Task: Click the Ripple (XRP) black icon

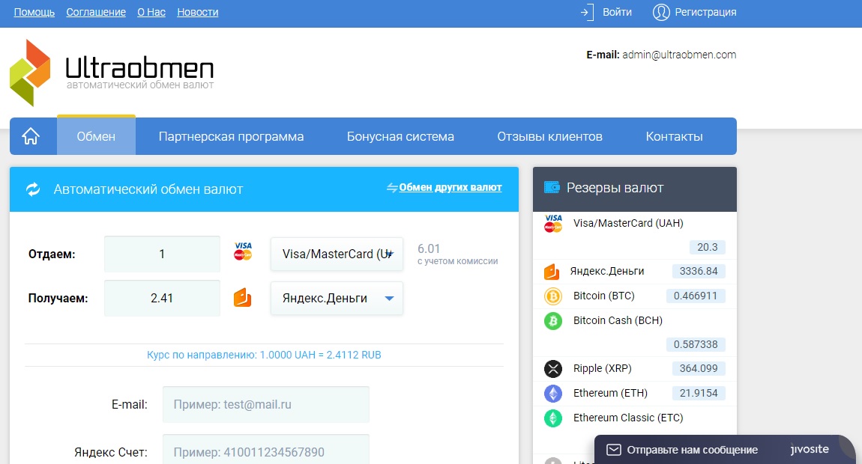Action: (553, 368)
